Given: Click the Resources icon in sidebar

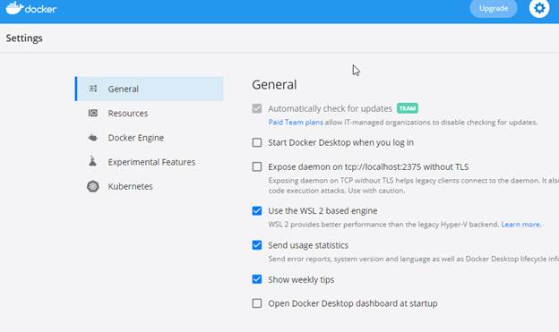Looking at the screenshot, I should 93,113.
